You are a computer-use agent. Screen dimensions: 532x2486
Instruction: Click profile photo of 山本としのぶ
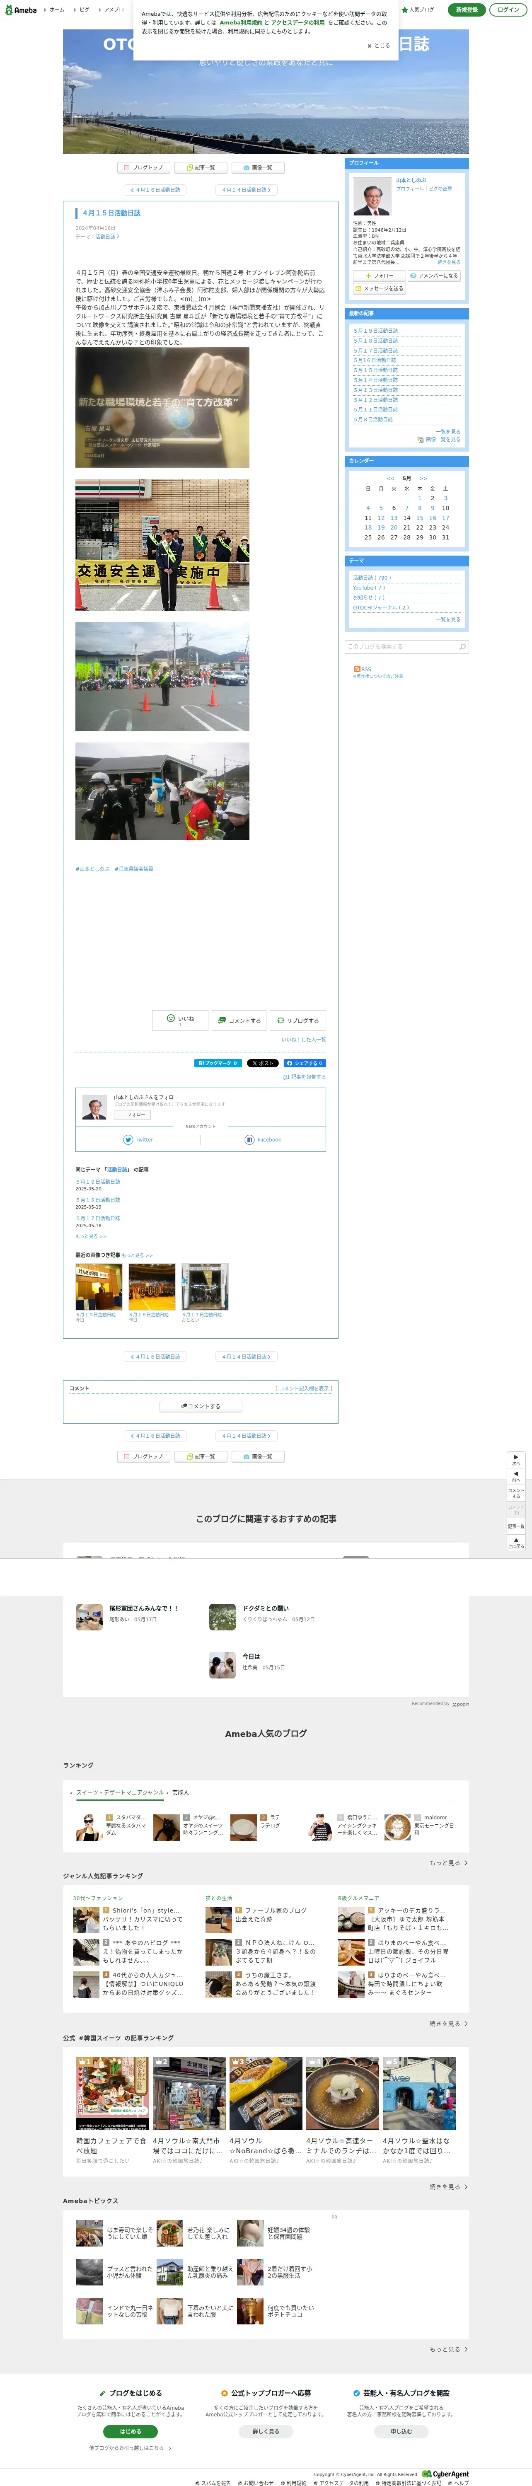tap(372, 198)
